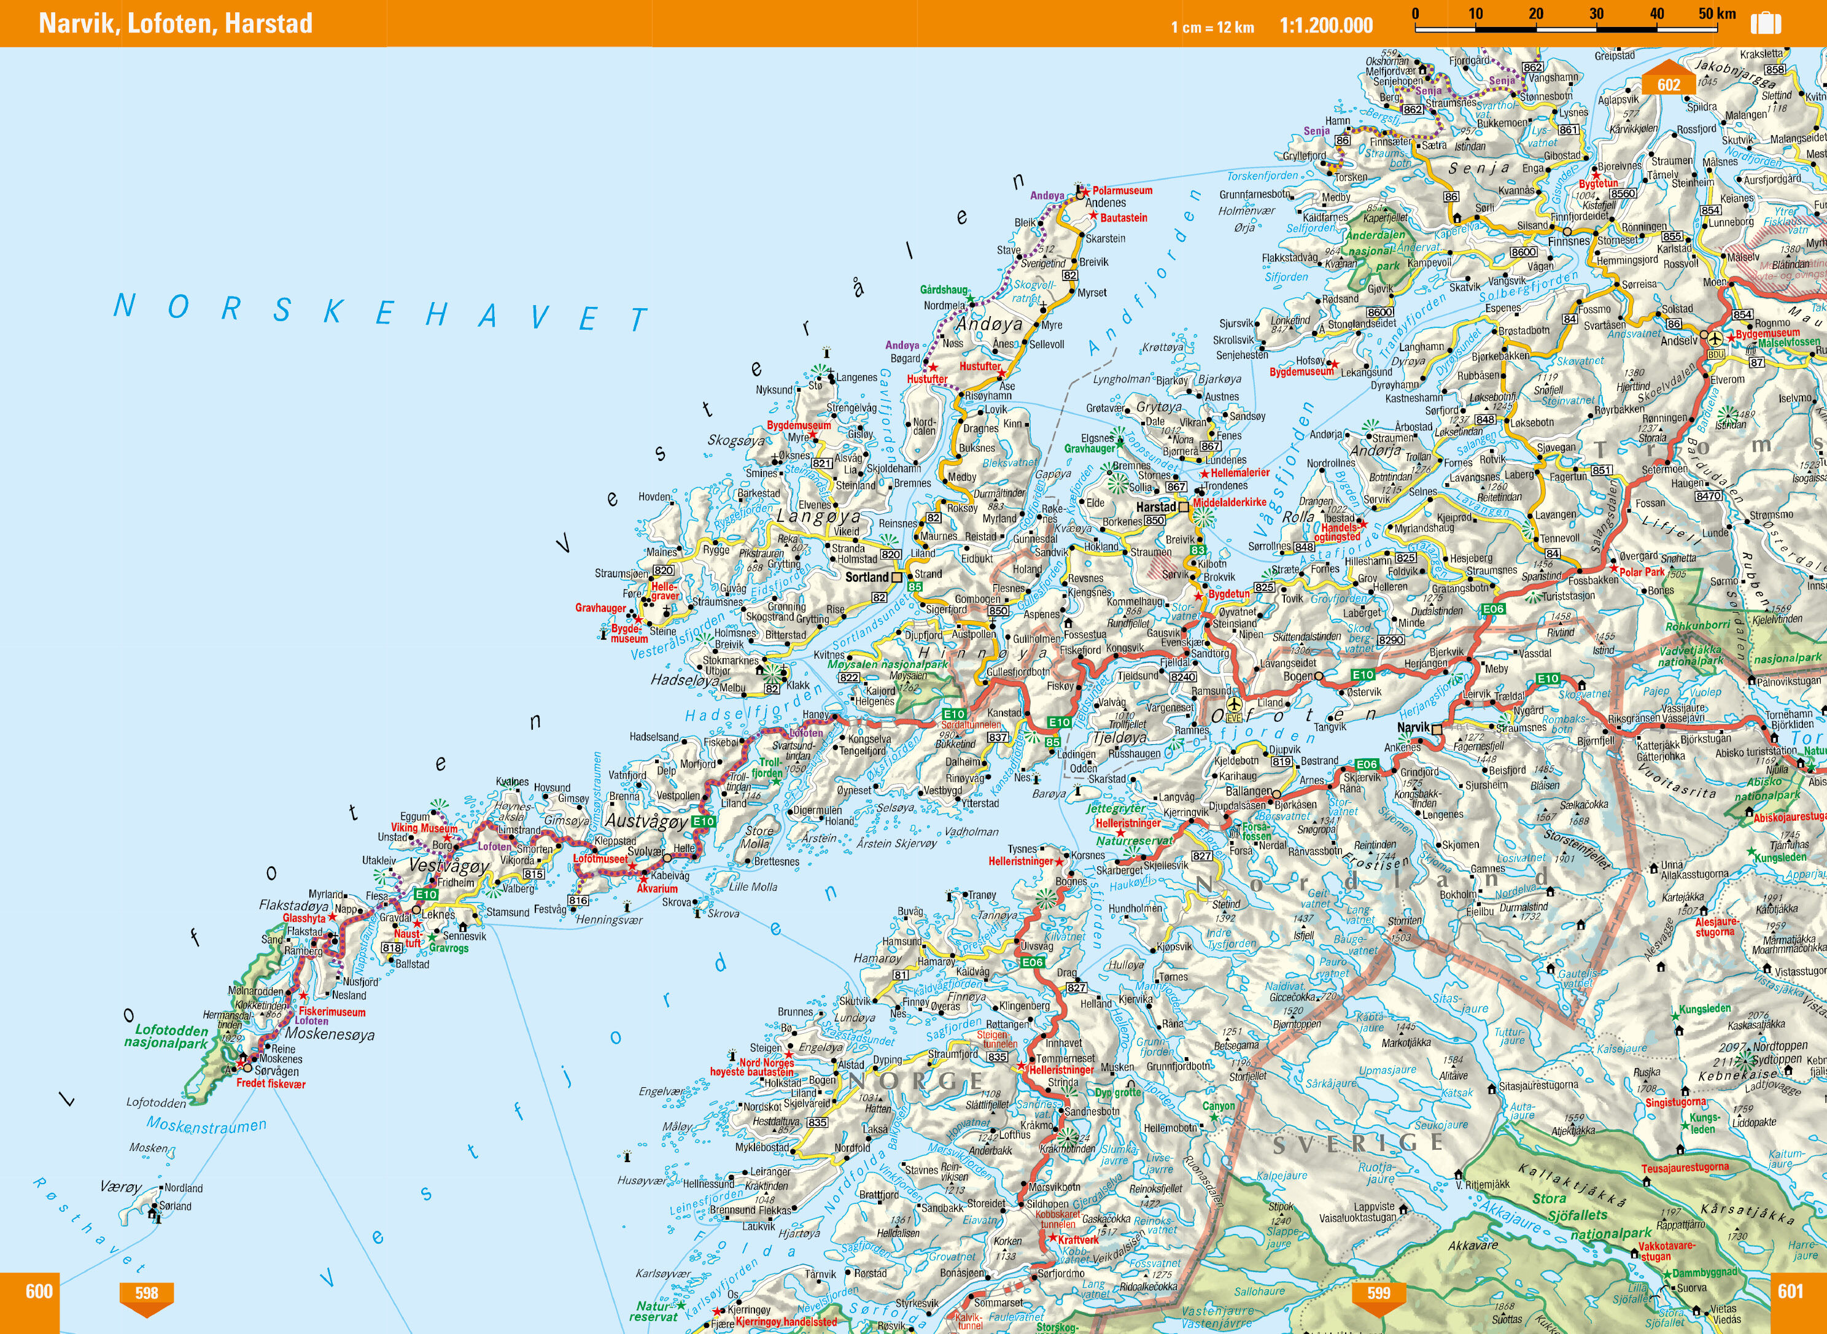1827x1334 pixels.
Task: Click the red star beside Polar Park
Action: (x=1613, y=568)
